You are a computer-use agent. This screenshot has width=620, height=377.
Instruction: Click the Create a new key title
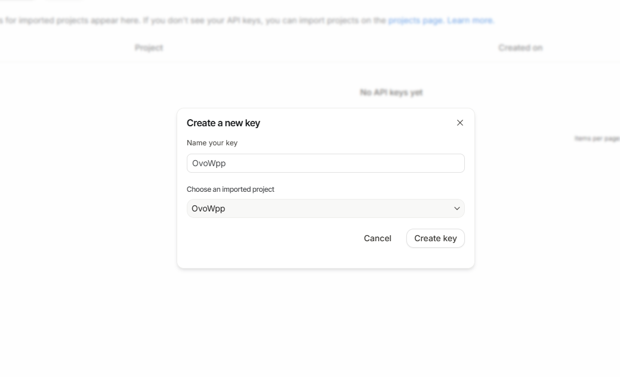[223, 123]
